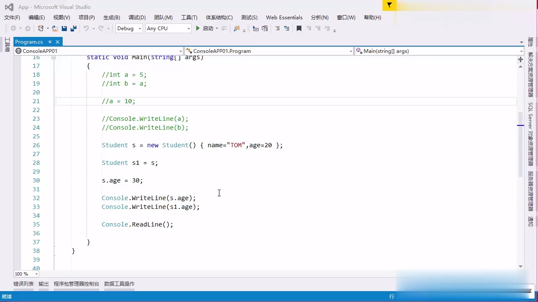This screenshot has width=538, height=302.
Task: Click the Save All icon
Action: (x=74, y=28)
